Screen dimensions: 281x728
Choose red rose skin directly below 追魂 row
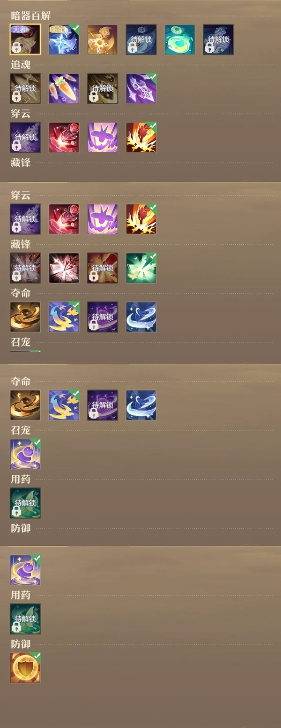pos(64,138)
